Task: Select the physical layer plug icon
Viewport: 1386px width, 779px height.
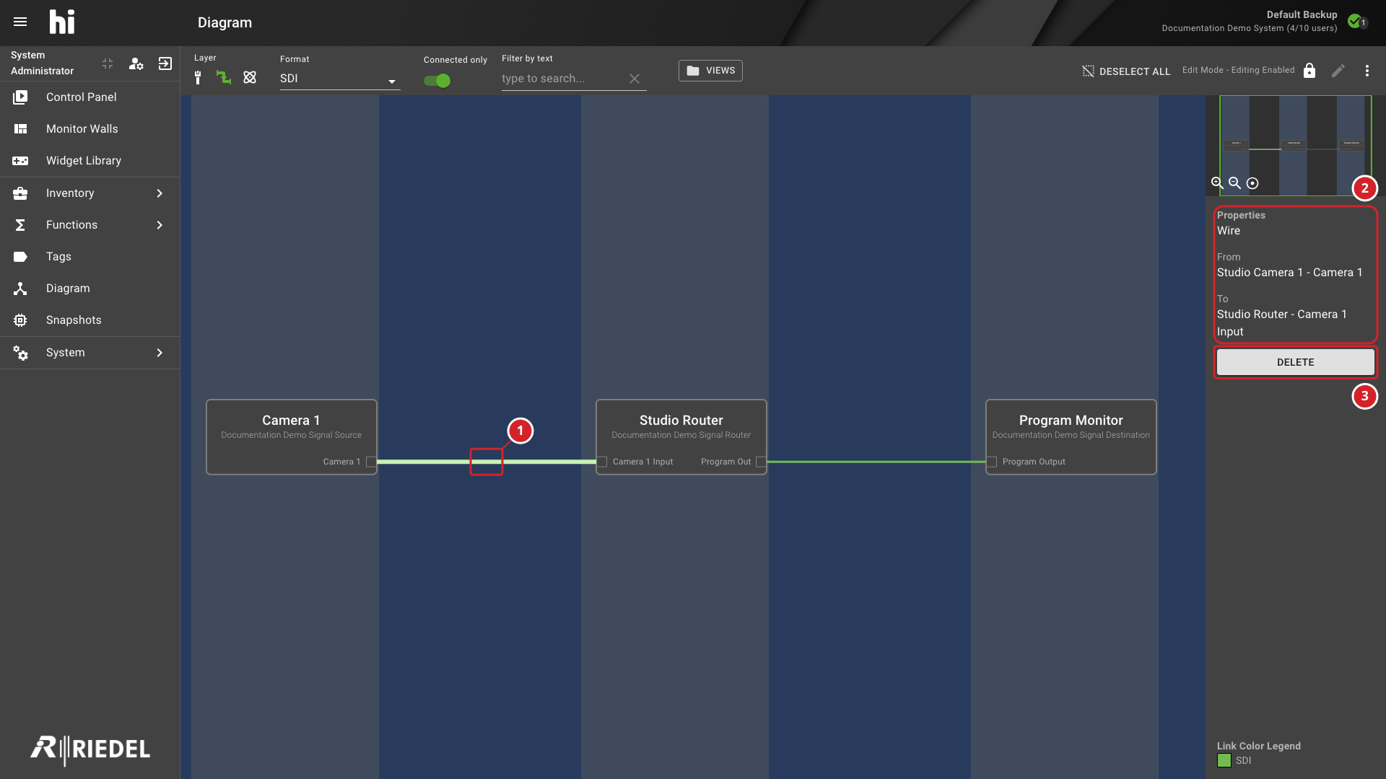Action: [x=198, y=78]
